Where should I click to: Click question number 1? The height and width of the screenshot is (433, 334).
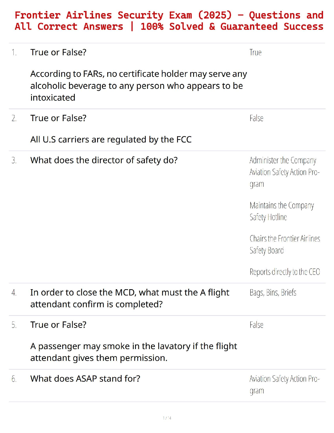click(x=14, y=52)
